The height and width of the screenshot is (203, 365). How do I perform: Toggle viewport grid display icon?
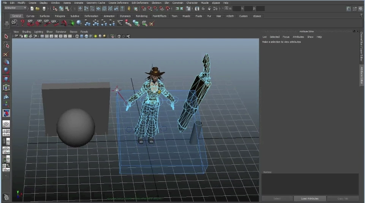[42, 36]
